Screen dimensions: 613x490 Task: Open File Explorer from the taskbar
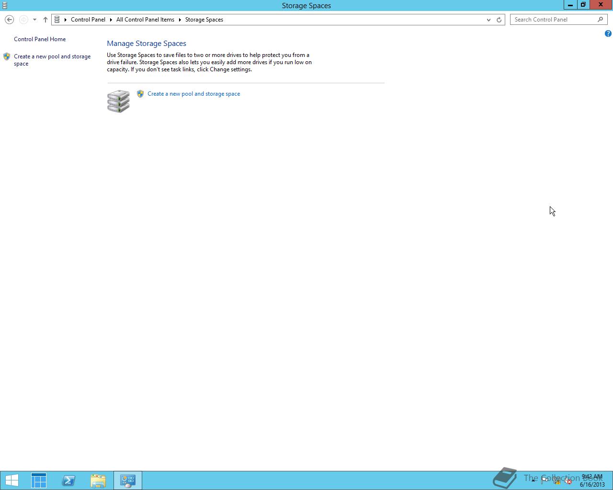pyautogui.click(x=98, y=480)
